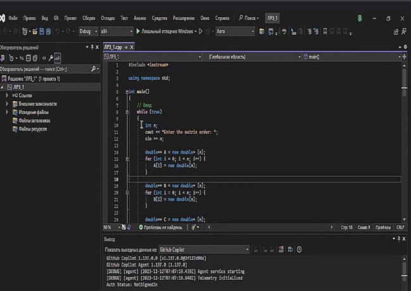The image size is (411, 291).
Task: Click the CRLF line ending indicator
Action: 400,227
